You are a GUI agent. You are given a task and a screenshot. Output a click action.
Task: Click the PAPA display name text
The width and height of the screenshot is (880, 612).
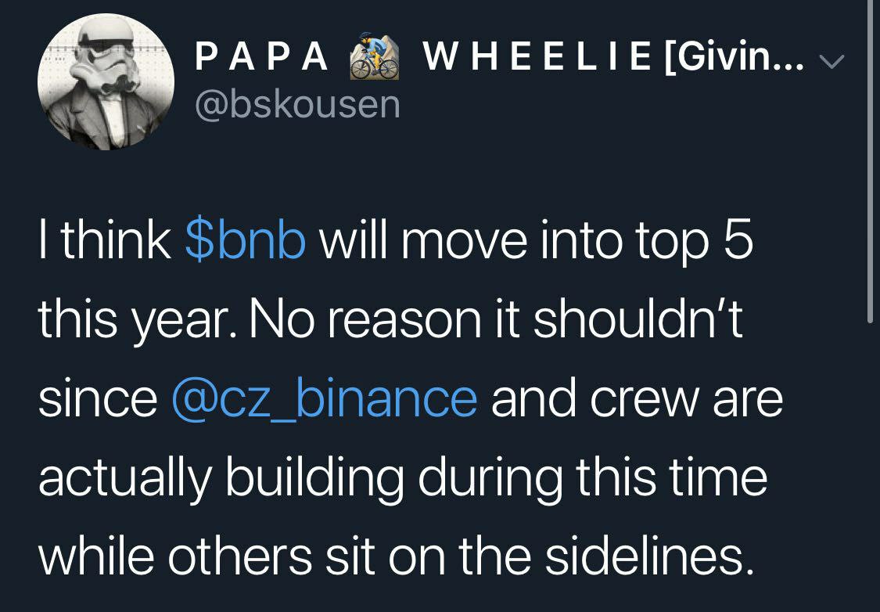pos(261,57)
